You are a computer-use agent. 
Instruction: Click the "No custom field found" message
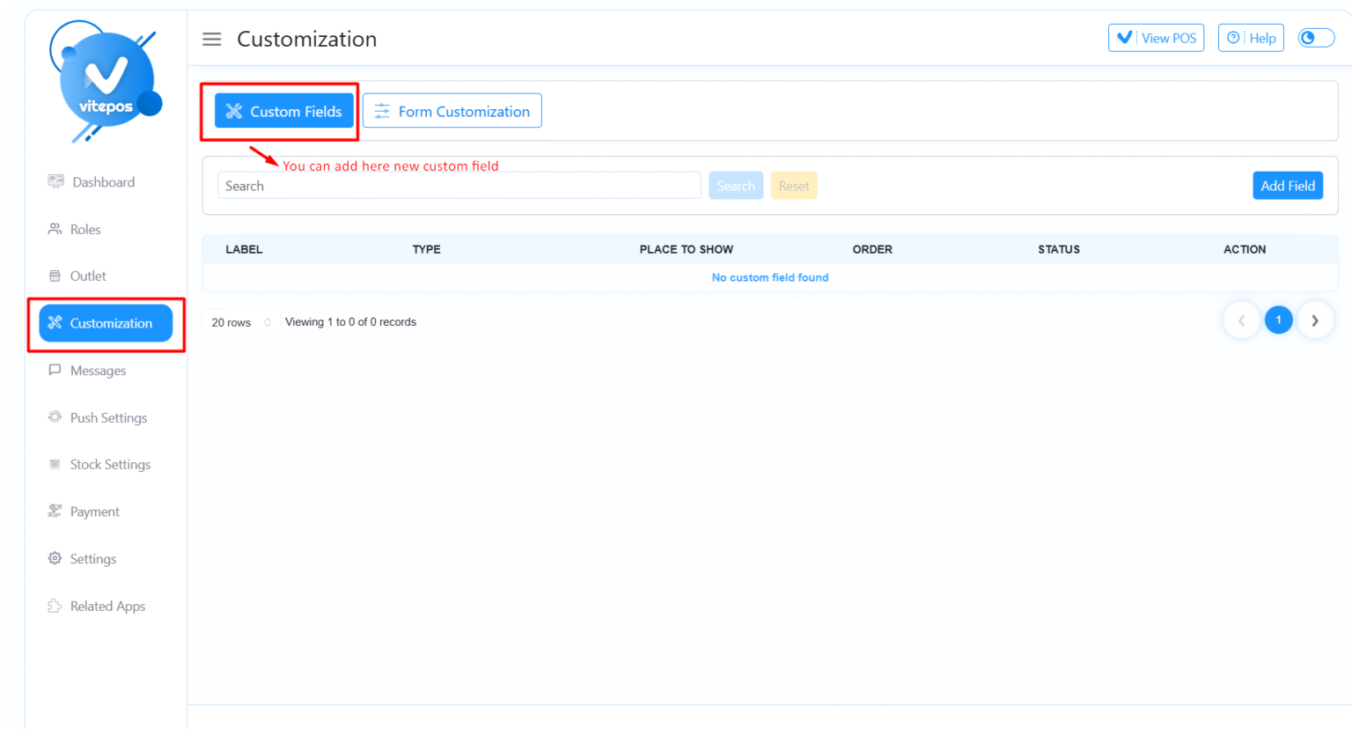(770, 277)
